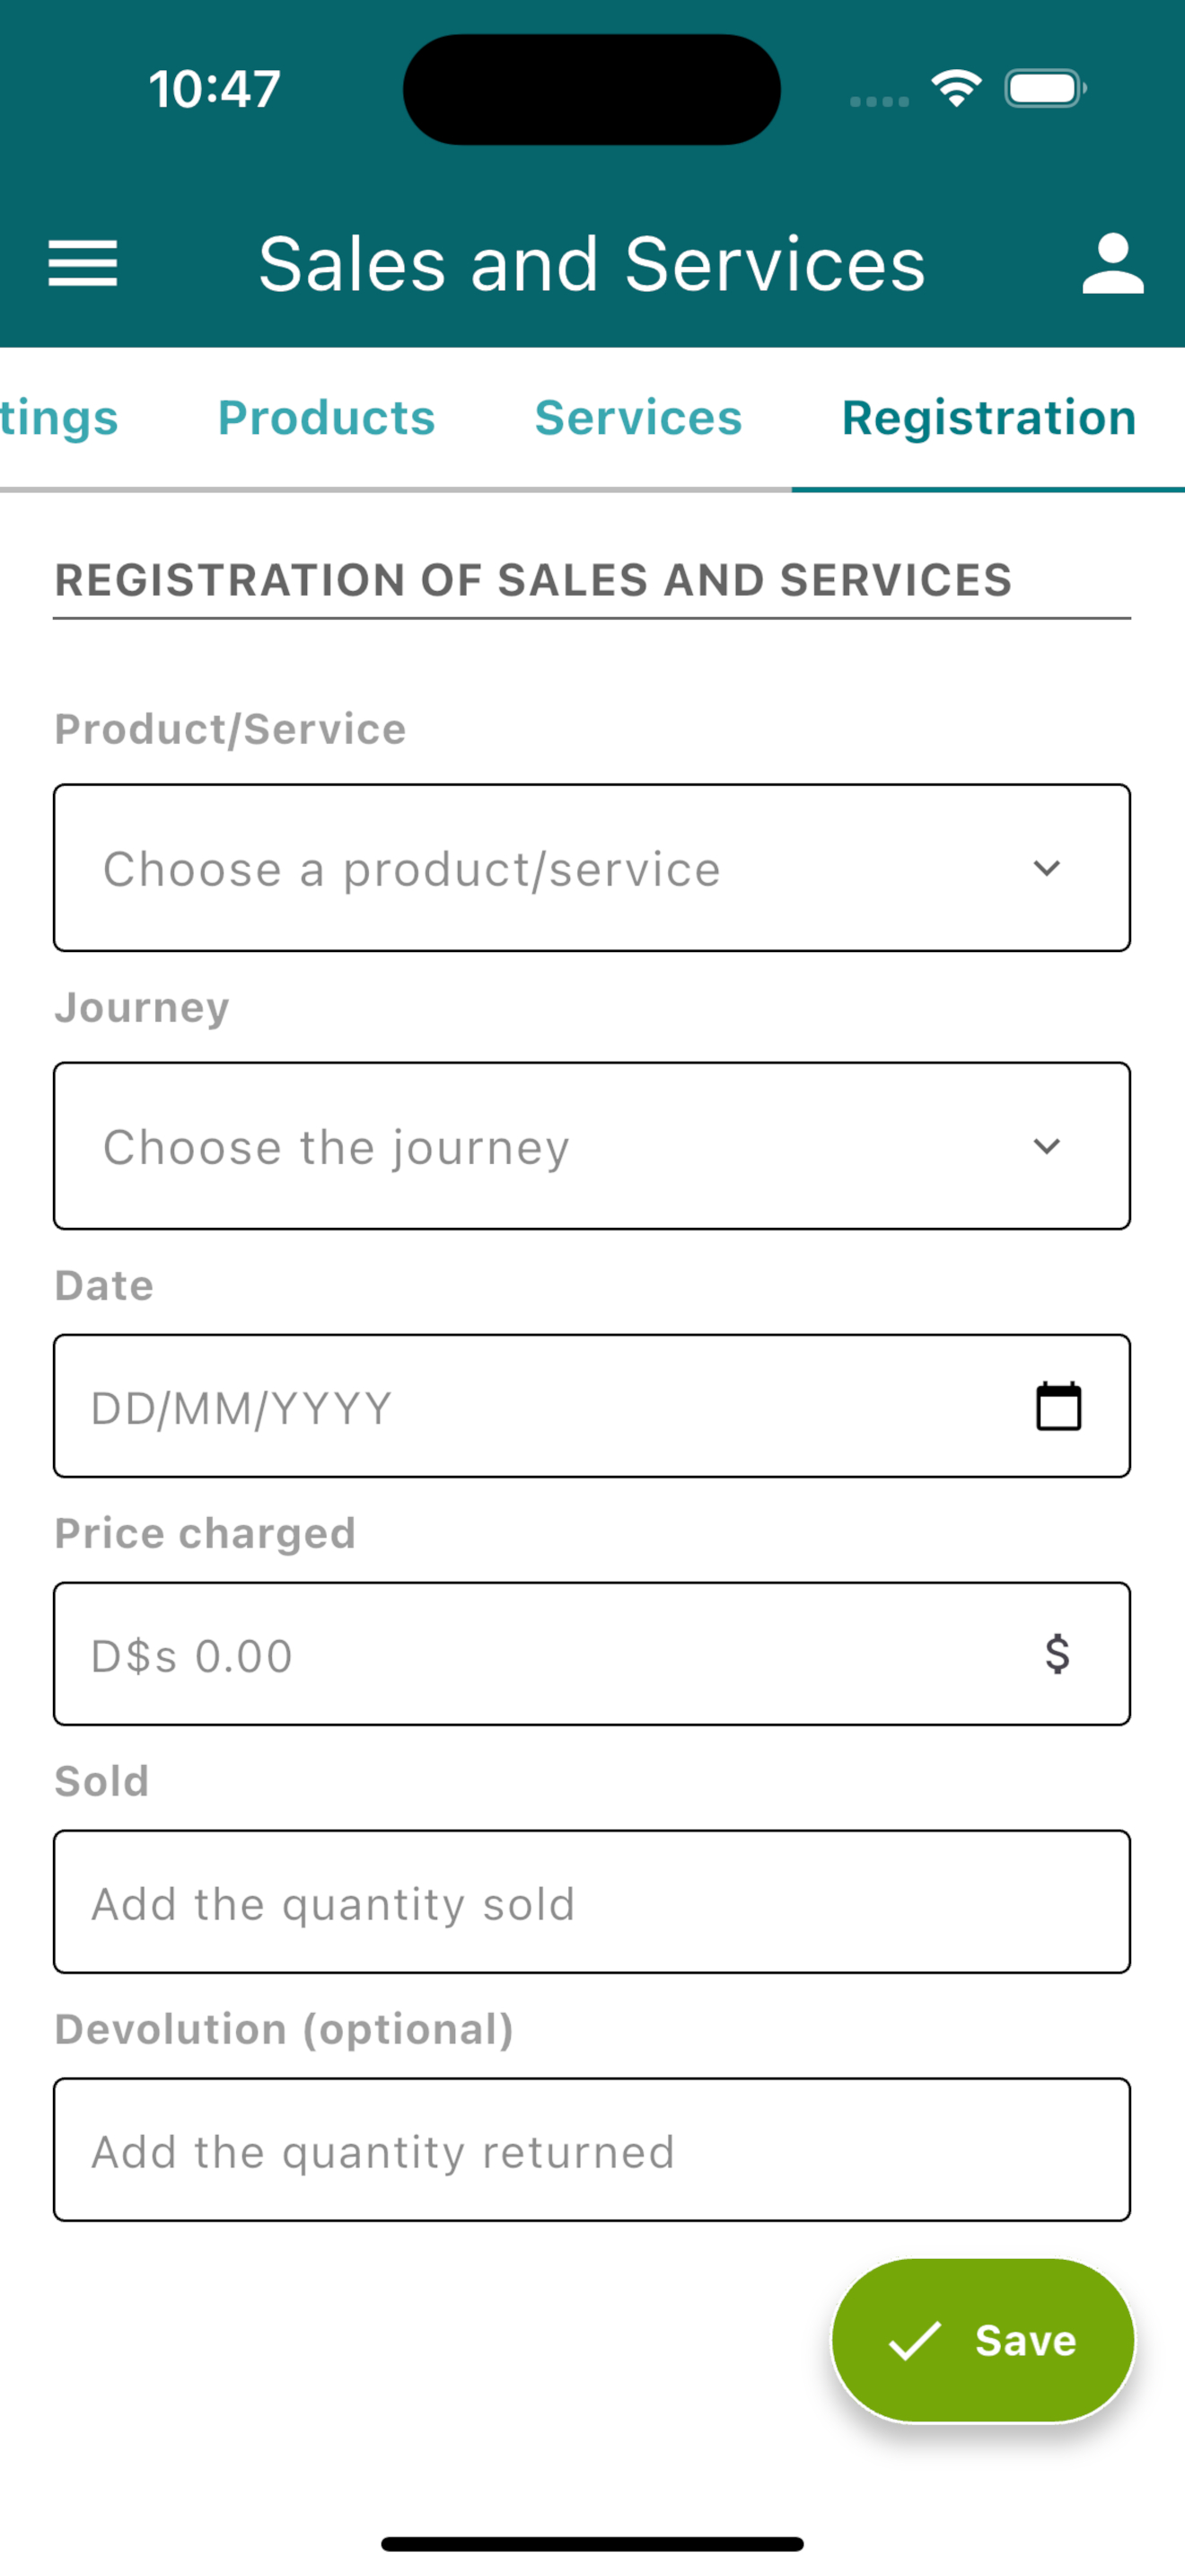
Task: Open the calendar date picker icon
Action: 1058,1406
